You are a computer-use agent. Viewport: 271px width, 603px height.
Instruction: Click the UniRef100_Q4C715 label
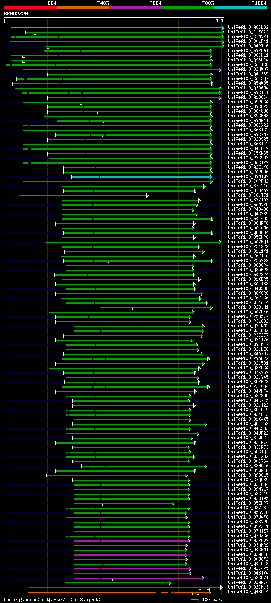tap(248, 401)
